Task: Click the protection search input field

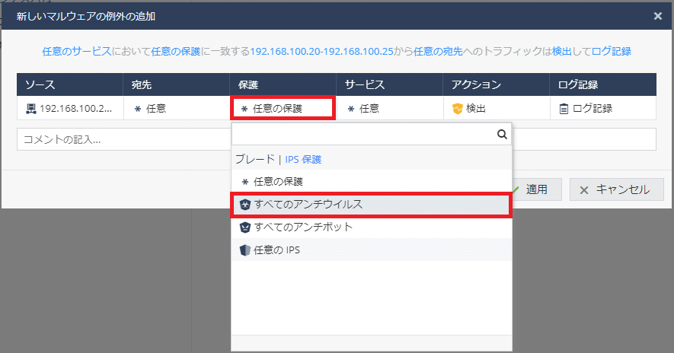Action: [x=363, y=135]
